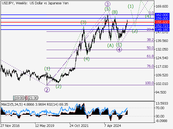Select the circled purple wave 2 label
Image resolution: width=173 pixels, height=129 pixels.
(47, 90)
